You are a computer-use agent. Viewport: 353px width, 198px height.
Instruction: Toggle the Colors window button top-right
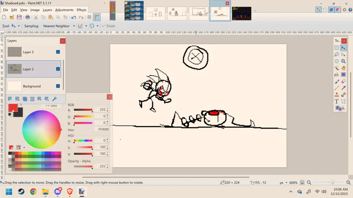click(x=338, y=10)
